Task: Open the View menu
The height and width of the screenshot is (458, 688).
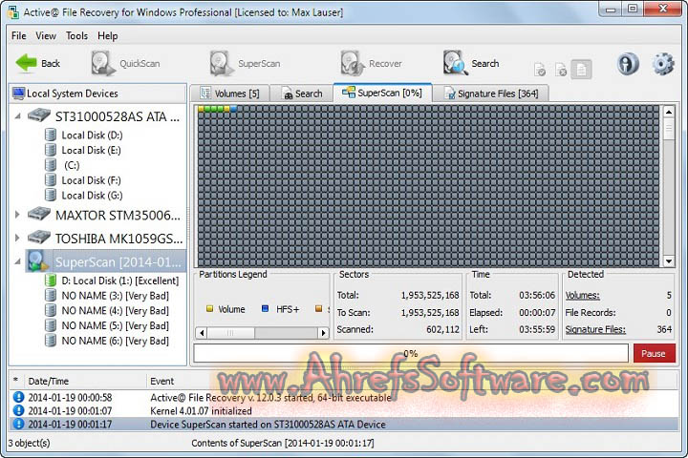Action: pyautogui.click(x=46, y=35)
